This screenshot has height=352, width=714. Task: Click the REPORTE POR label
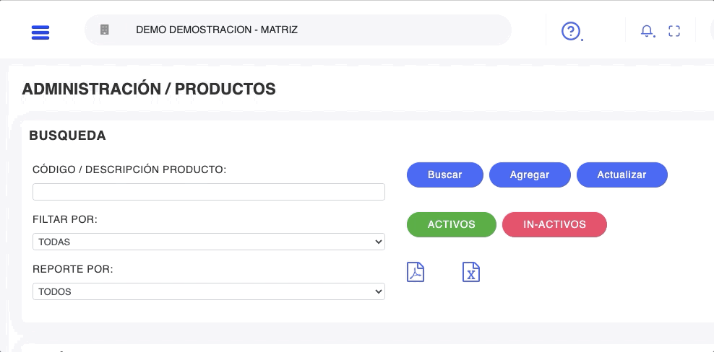point(73,269)
